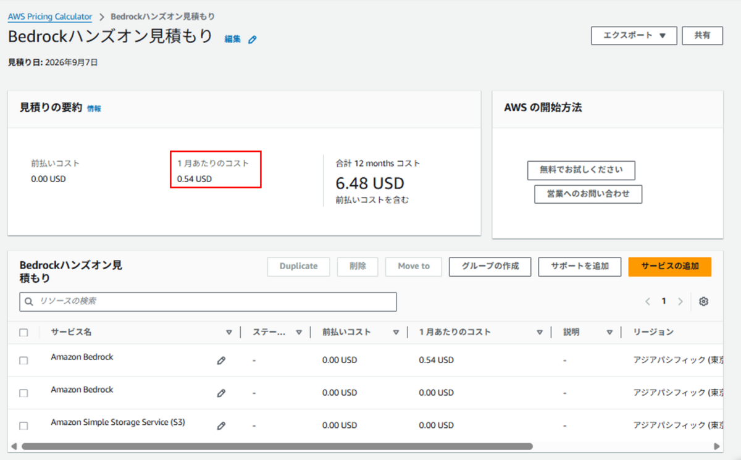
Task: Go to previous page using left chevron
Action: click(648, 301)
